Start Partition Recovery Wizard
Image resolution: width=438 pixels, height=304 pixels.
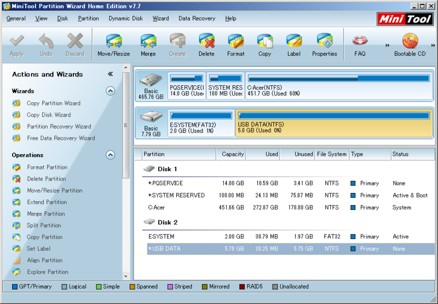(59, 126)
